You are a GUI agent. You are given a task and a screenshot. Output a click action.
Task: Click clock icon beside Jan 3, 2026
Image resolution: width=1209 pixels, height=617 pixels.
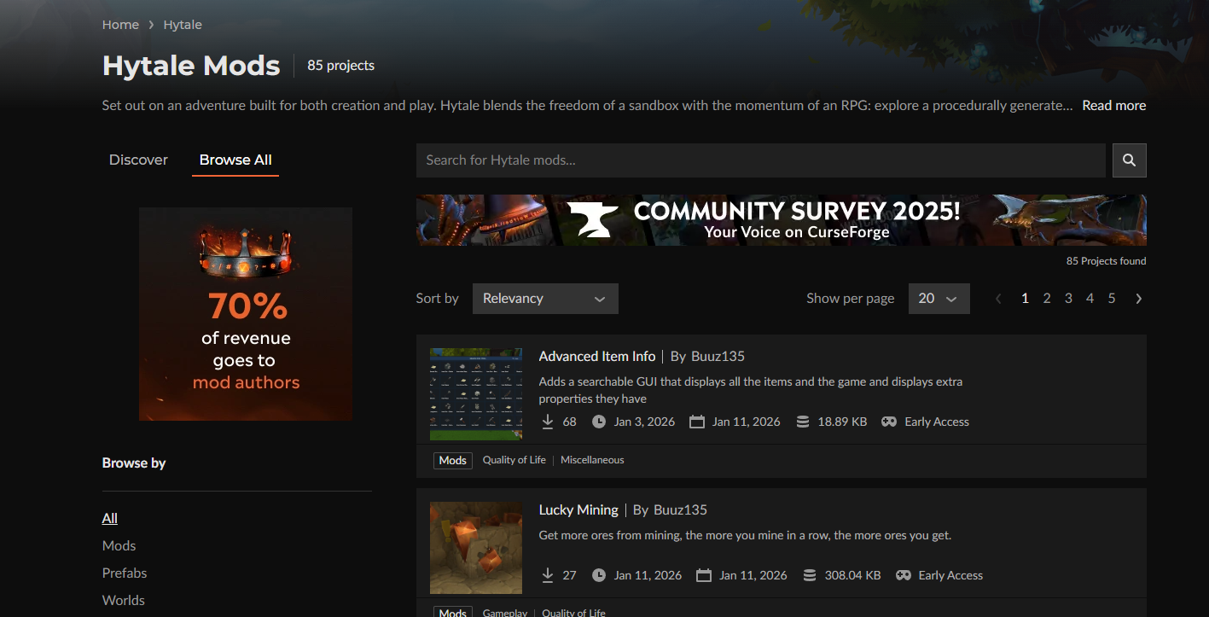(599, 422)
